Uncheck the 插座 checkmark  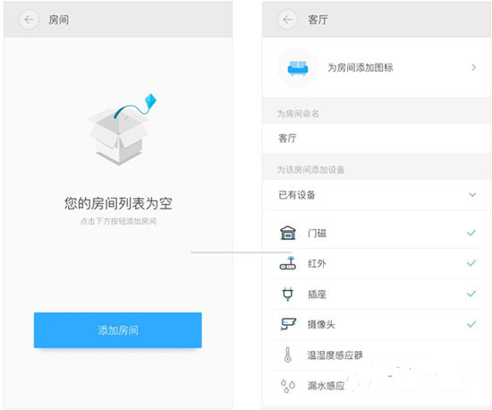[471, 294]
